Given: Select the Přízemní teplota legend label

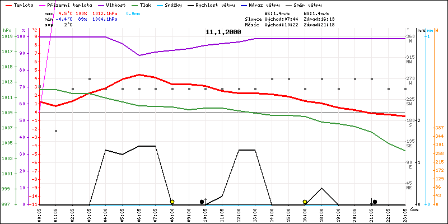Looking at the screenshot, I should click(63, 4).
